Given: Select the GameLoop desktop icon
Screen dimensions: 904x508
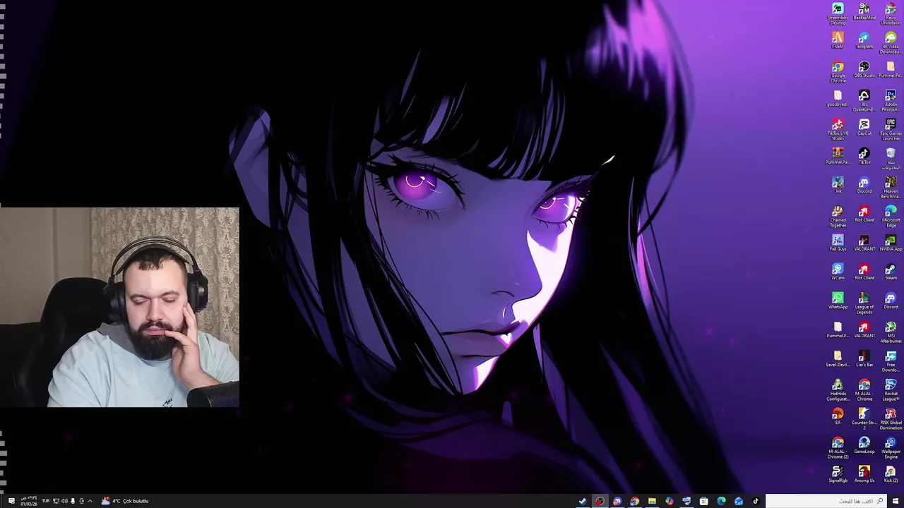Looking at the screenshot, I should (864, 445).
